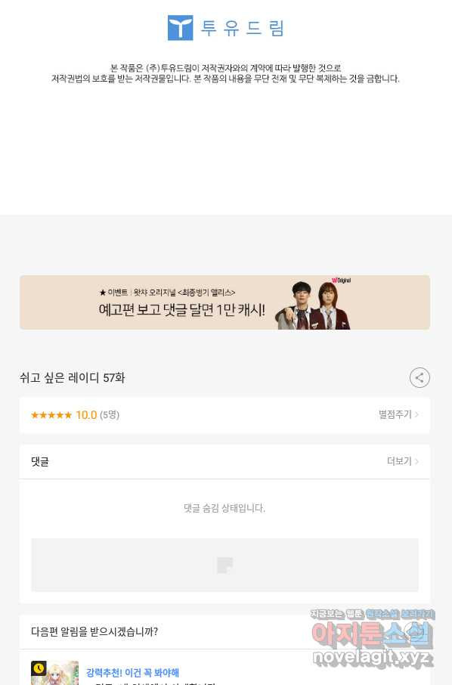Click the 아지툰소설 watermark logo
Image resolution: width=452 pixels, height=685 pixels.
pyautogui.click(x=372, y=635)
